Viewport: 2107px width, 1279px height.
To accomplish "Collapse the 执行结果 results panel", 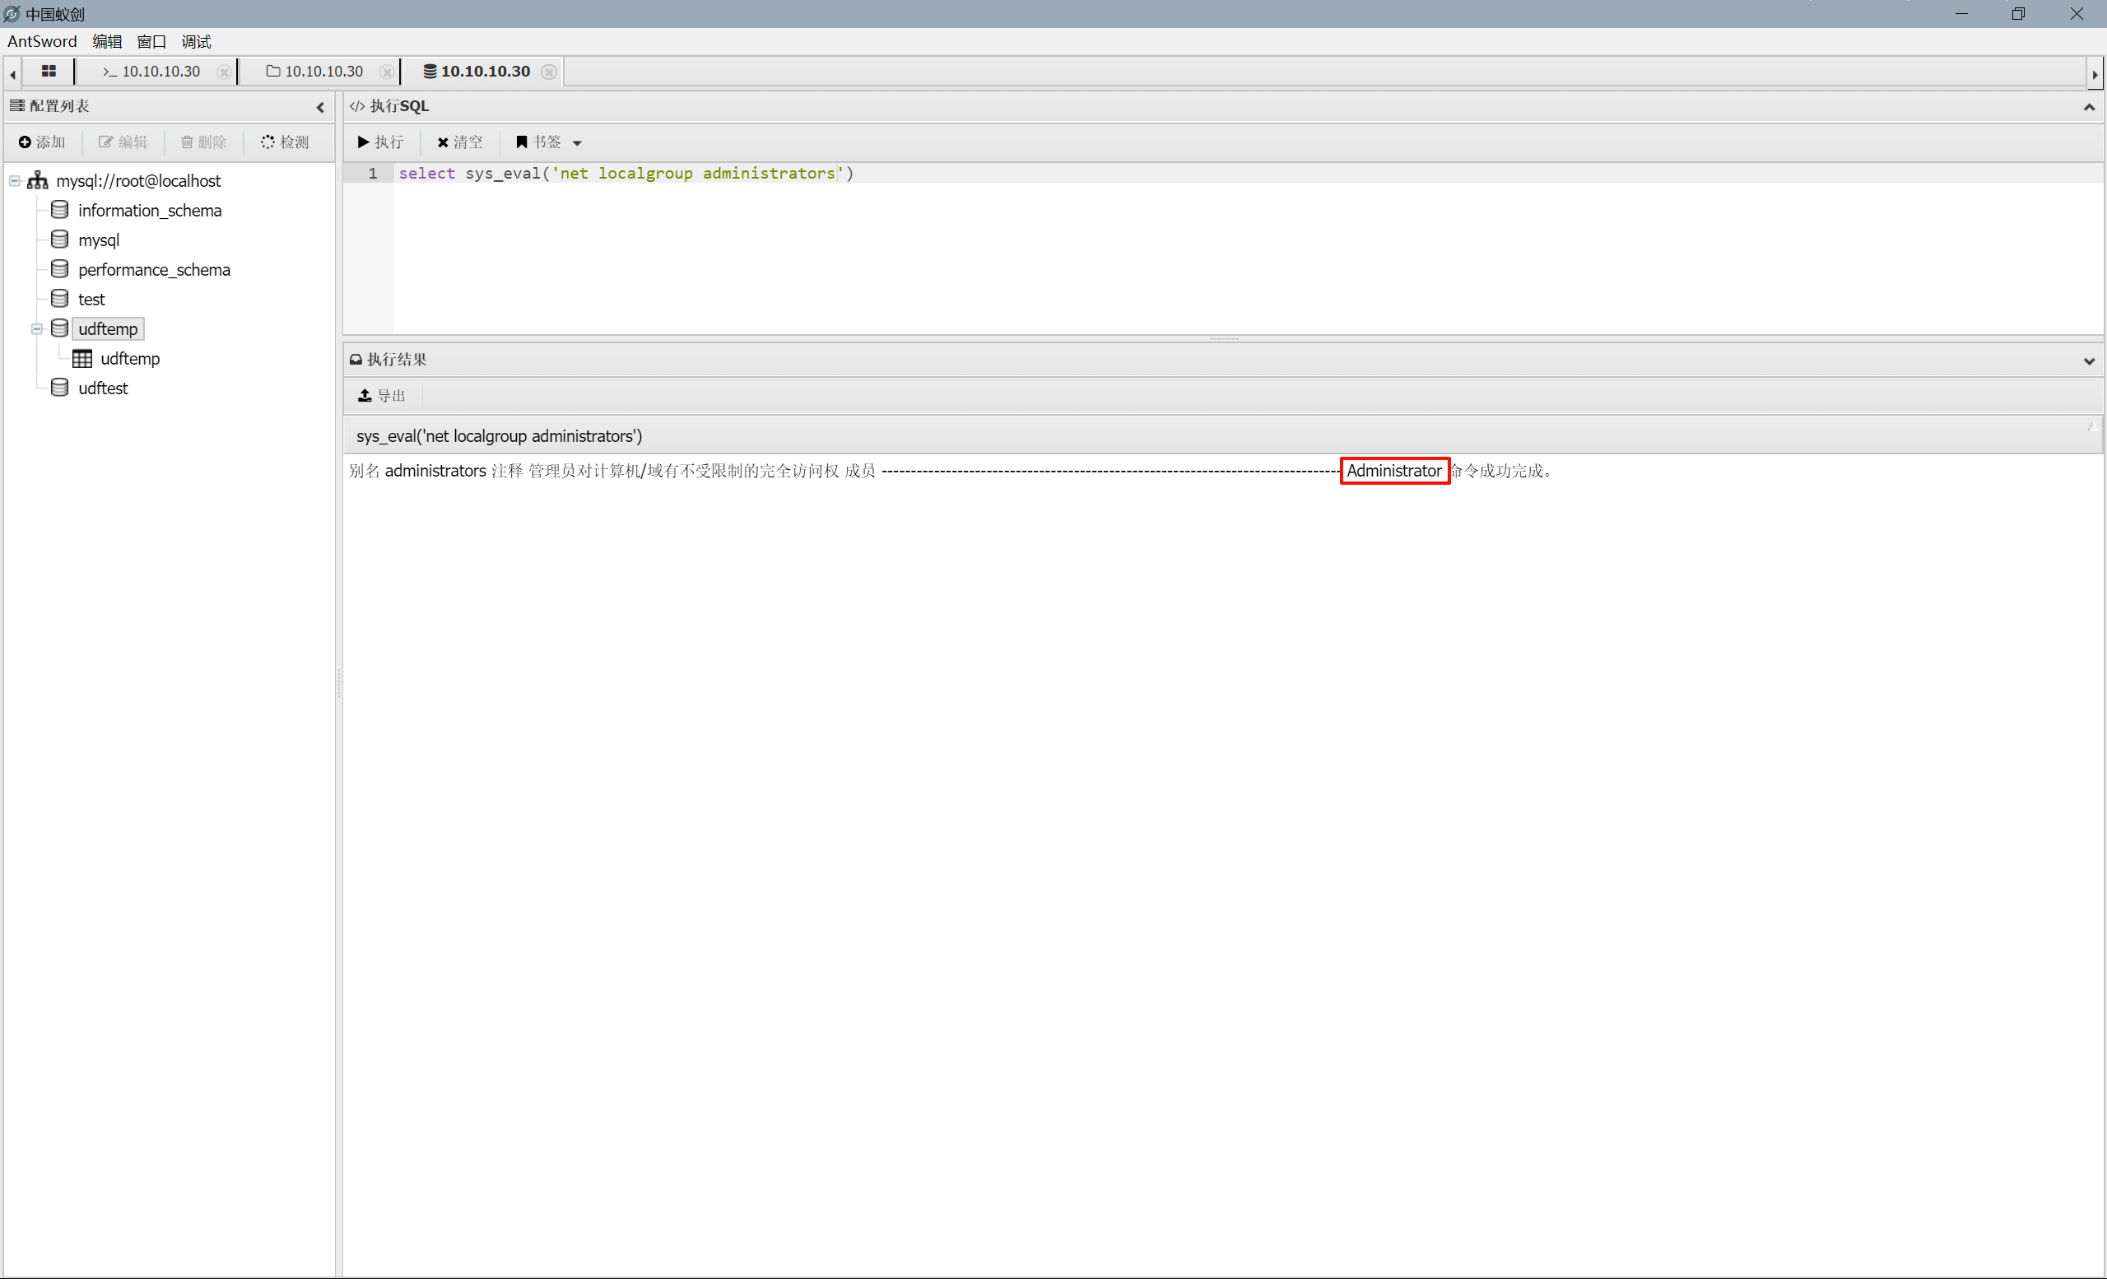I will 2089,360.
